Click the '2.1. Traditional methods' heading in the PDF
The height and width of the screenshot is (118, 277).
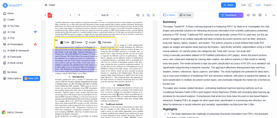tap(111, 104)
